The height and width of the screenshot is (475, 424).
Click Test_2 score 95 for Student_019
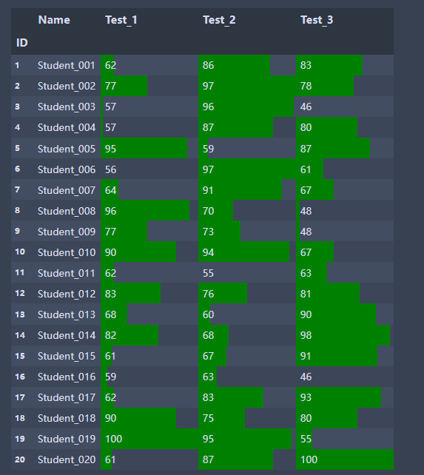(247, 439)
